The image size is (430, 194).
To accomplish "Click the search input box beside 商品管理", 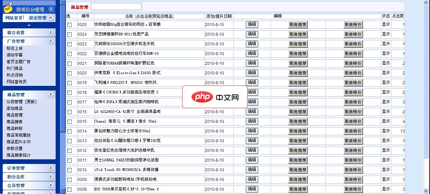I will [x=116, y=6].
